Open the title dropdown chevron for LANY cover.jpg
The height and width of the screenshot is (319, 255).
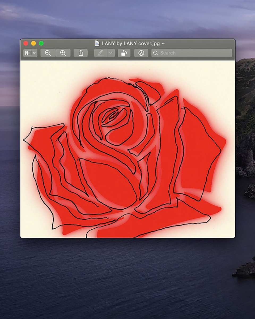click(163, 43)
